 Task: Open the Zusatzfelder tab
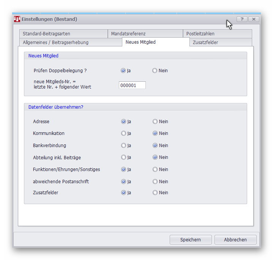point(205,42)
